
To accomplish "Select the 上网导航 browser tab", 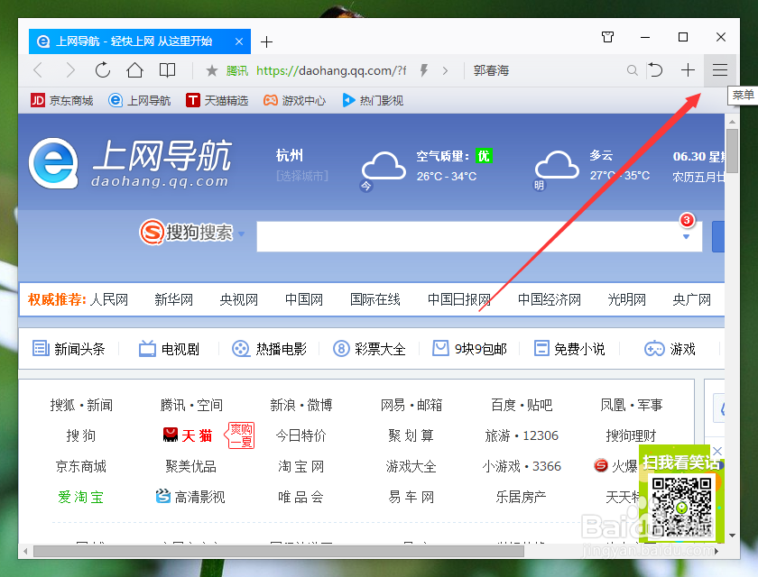I will [x=140, y=41].
